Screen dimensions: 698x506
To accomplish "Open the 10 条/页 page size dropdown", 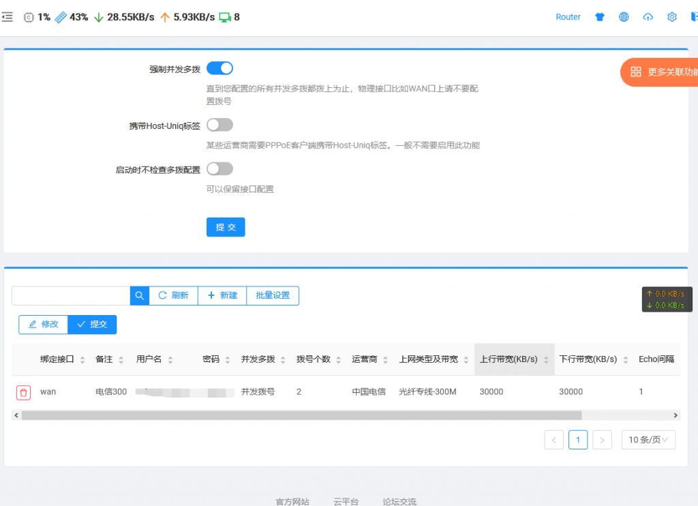I will pos(648,440).
